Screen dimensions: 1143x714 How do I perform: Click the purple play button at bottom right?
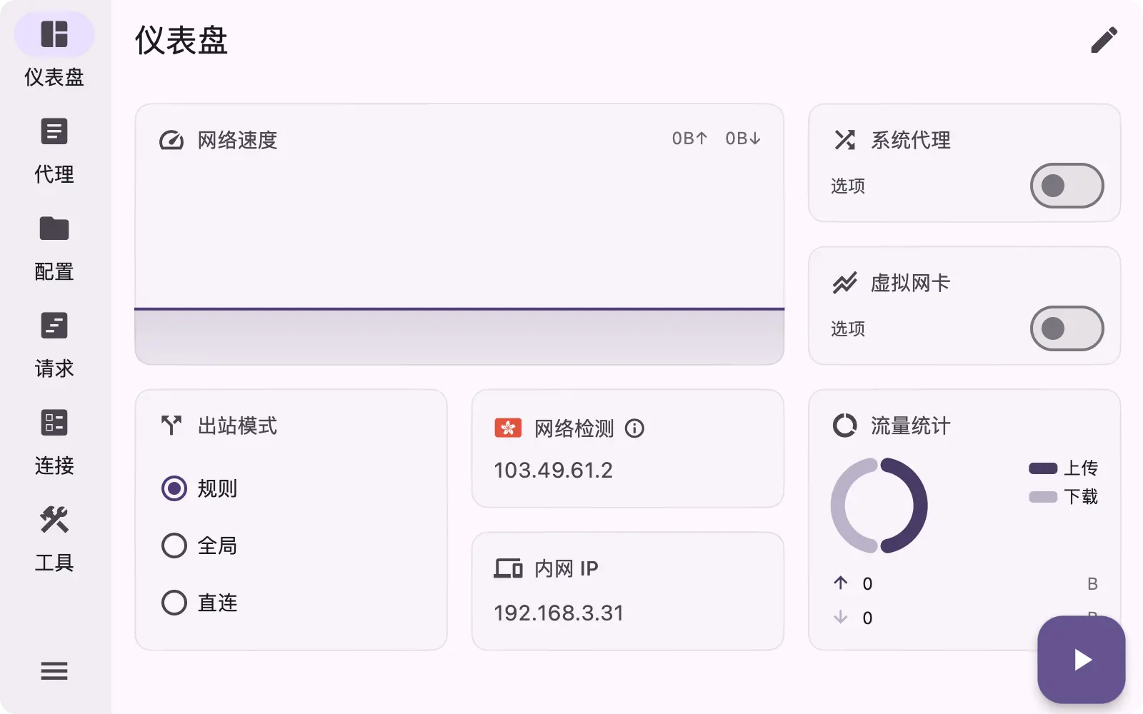click(1081, 659)
